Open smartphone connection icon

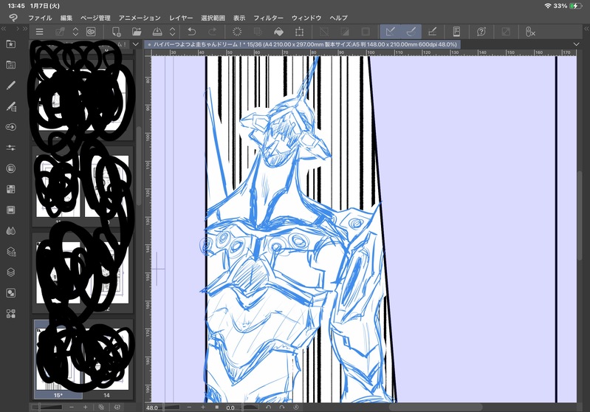(x=456, y=32)
